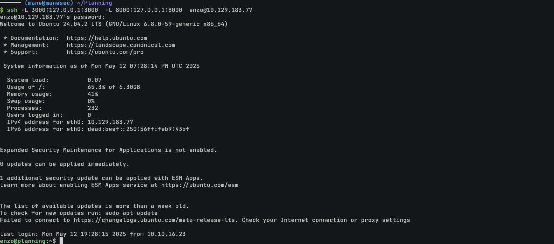Click the Welcome to Ubuntu 24.04.2 LTS line
This screenshot has height=244, width=554.
click(114, 24)
